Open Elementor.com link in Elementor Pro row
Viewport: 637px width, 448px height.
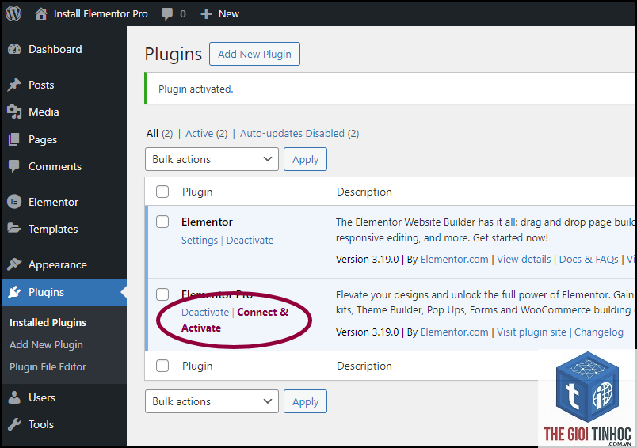[x=454, y=332]
